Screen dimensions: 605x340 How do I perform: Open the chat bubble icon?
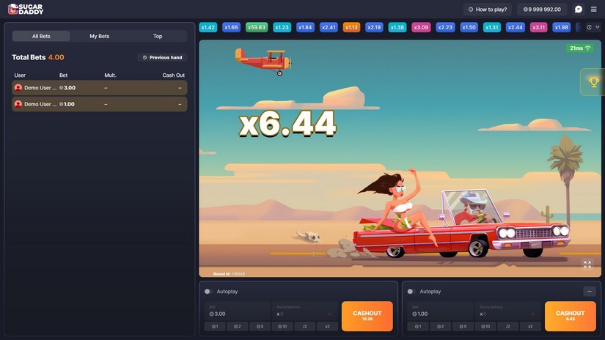click(578, 10)
